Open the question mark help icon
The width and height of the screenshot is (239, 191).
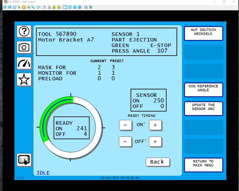[x=24, y=31]
